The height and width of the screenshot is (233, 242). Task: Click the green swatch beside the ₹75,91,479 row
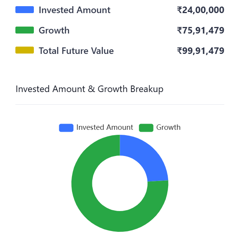[x=25, y=30]
